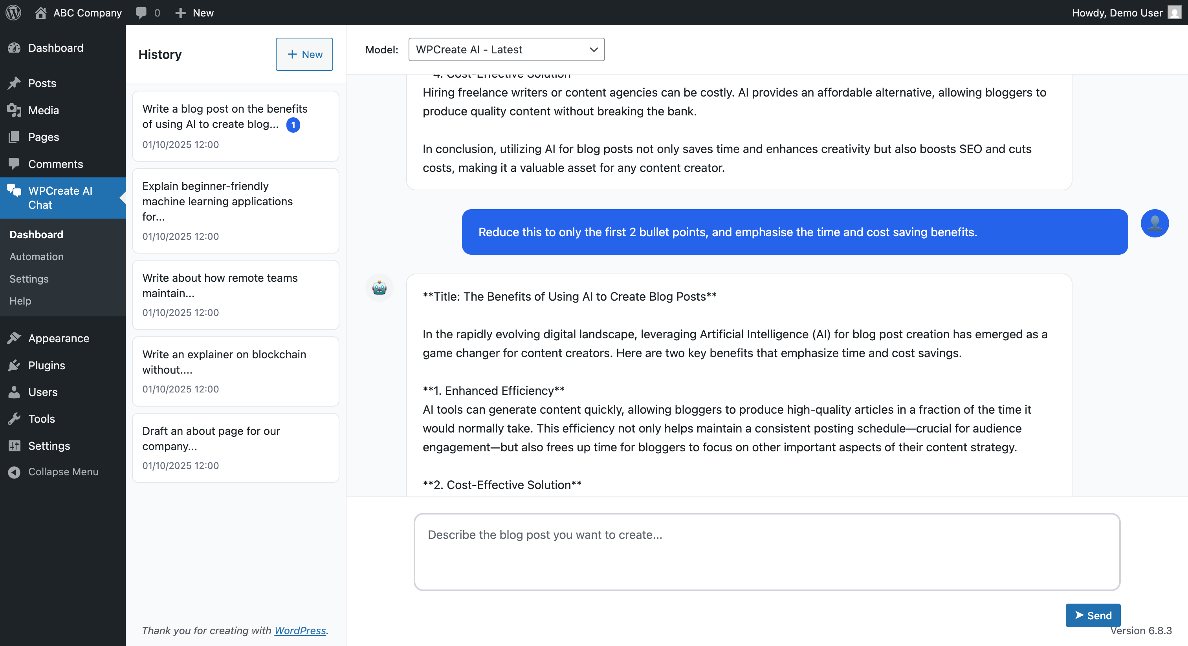1188x646 pixels.
Task: Open the blockchain explainer history chat
Action: [x=235, y=371]
